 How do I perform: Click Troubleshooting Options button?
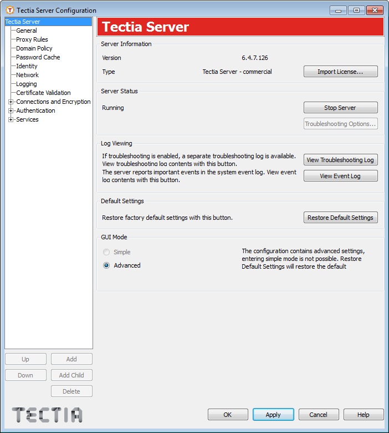[x=340, y=124]
